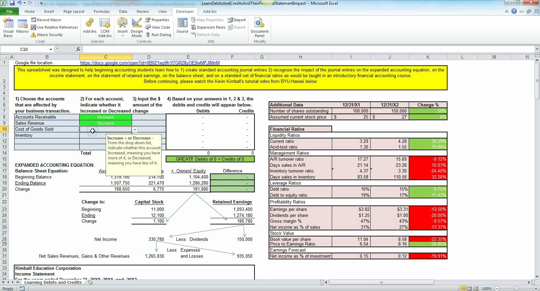Toggle Design Mode in Controls
The image size is (540, 291).
pos(137,27)
